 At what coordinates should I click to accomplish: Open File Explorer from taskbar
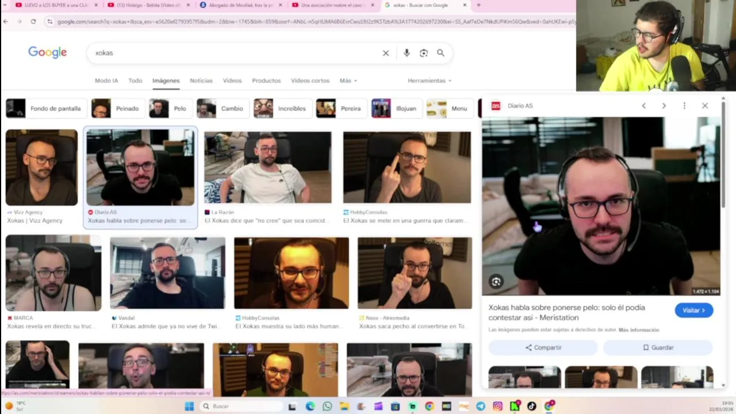pos(344,407)
